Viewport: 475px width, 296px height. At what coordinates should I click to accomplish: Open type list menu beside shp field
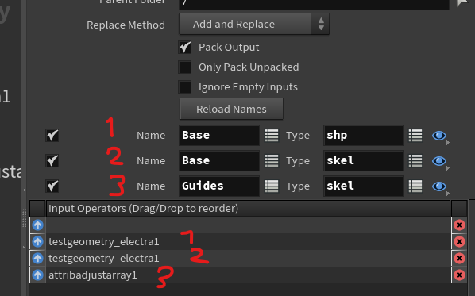click(415, 135)
